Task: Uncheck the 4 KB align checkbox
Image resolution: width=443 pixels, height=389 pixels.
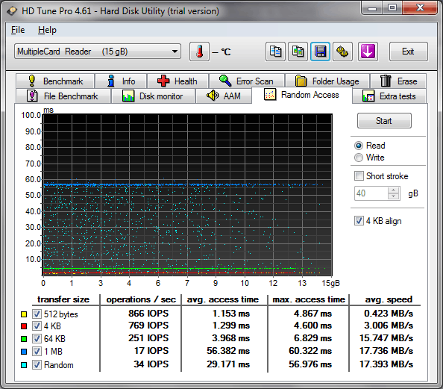Action: pos(359,221)
